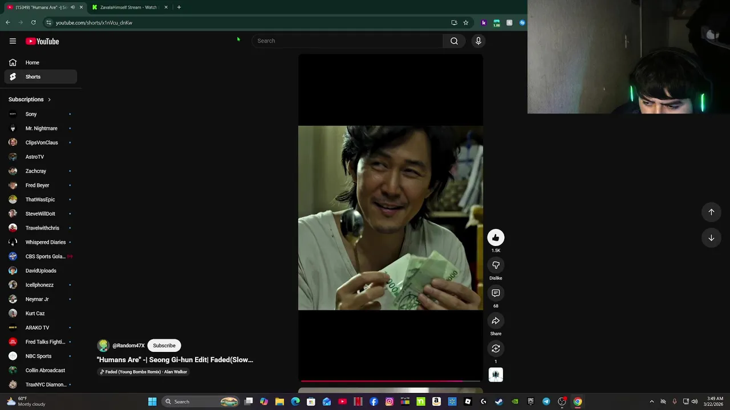Viewport: 730px width, 410px height.
Task: Open @Random47X channel handle
Action: coord(128,346)
